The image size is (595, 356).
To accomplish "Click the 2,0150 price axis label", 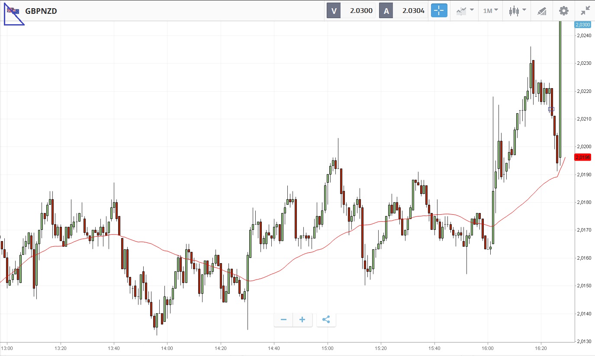I will coord(584,286).
